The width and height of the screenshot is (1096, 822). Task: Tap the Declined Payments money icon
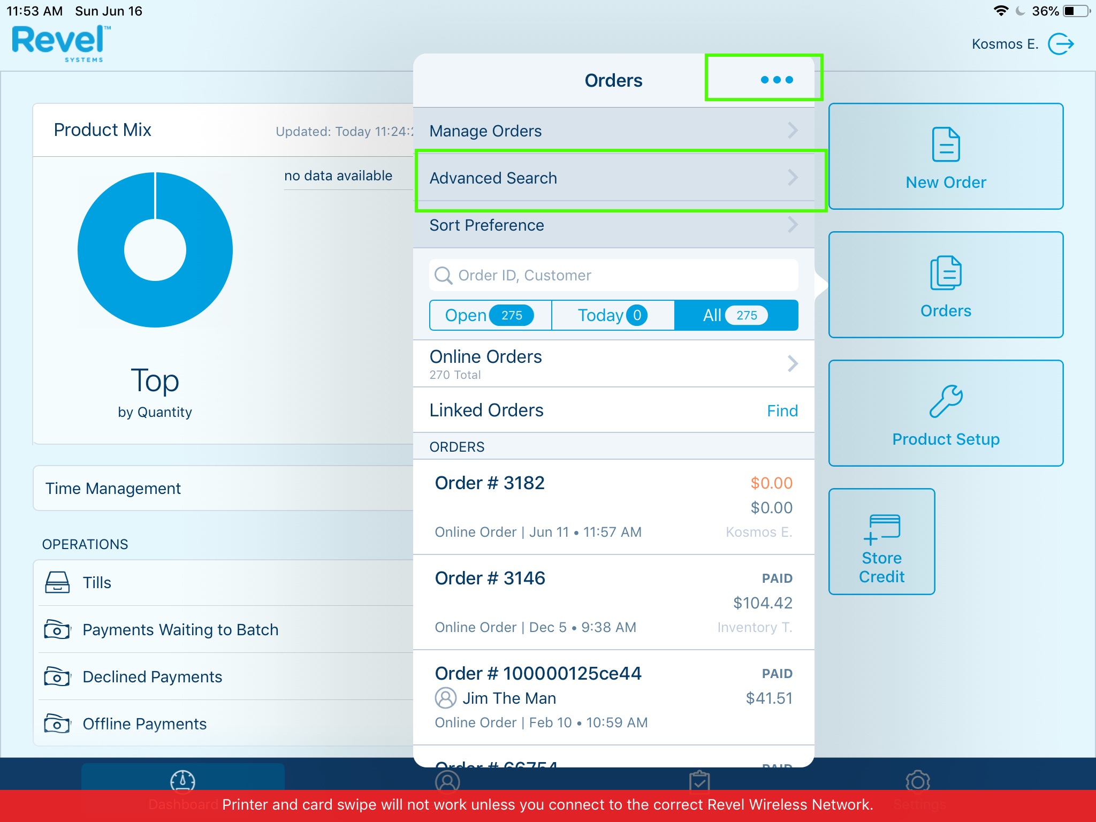click(57, 676)
